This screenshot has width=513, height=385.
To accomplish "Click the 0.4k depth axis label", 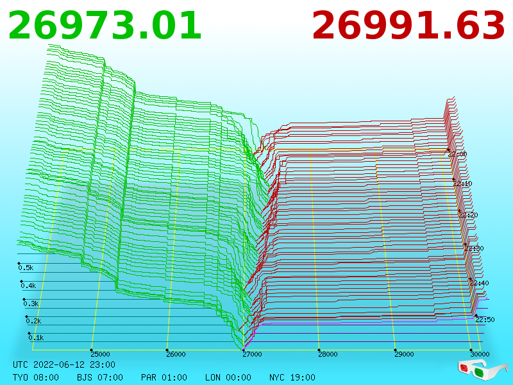I will [x=28, y=286].
